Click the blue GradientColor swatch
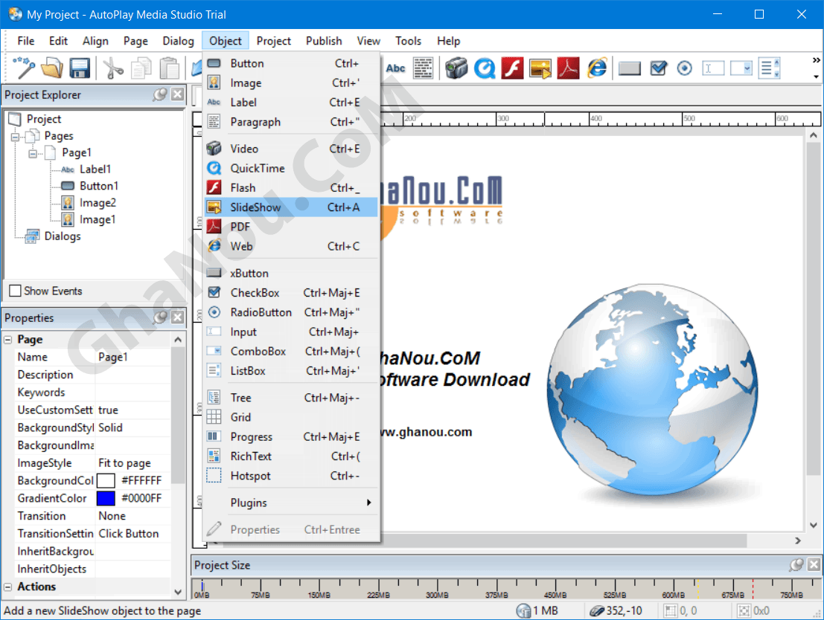This screenshot has height=620, width=824. tap(106, 498)
